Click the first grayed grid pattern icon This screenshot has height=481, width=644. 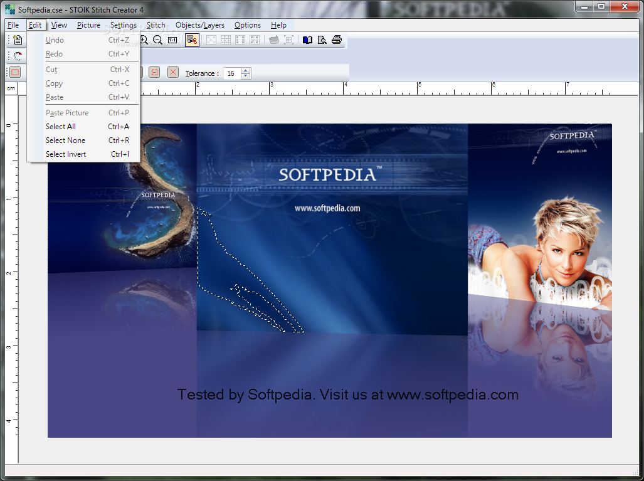point(211,40)
